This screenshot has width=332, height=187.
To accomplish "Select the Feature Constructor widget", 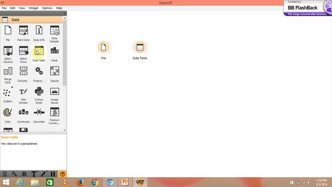I will pos(54,116).
